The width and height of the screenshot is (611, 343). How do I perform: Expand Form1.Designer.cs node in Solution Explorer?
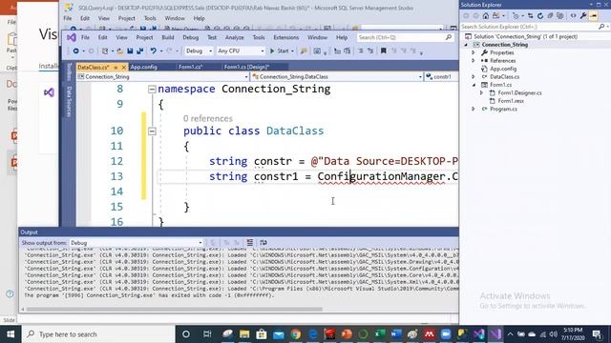coord(481,93)
